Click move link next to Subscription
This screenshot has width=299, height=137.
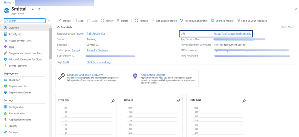tap(76, 50)
